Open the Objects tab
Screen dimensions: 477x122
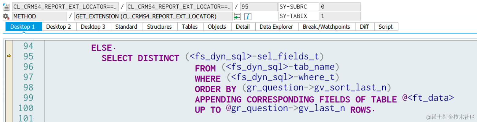click(217, 27)
